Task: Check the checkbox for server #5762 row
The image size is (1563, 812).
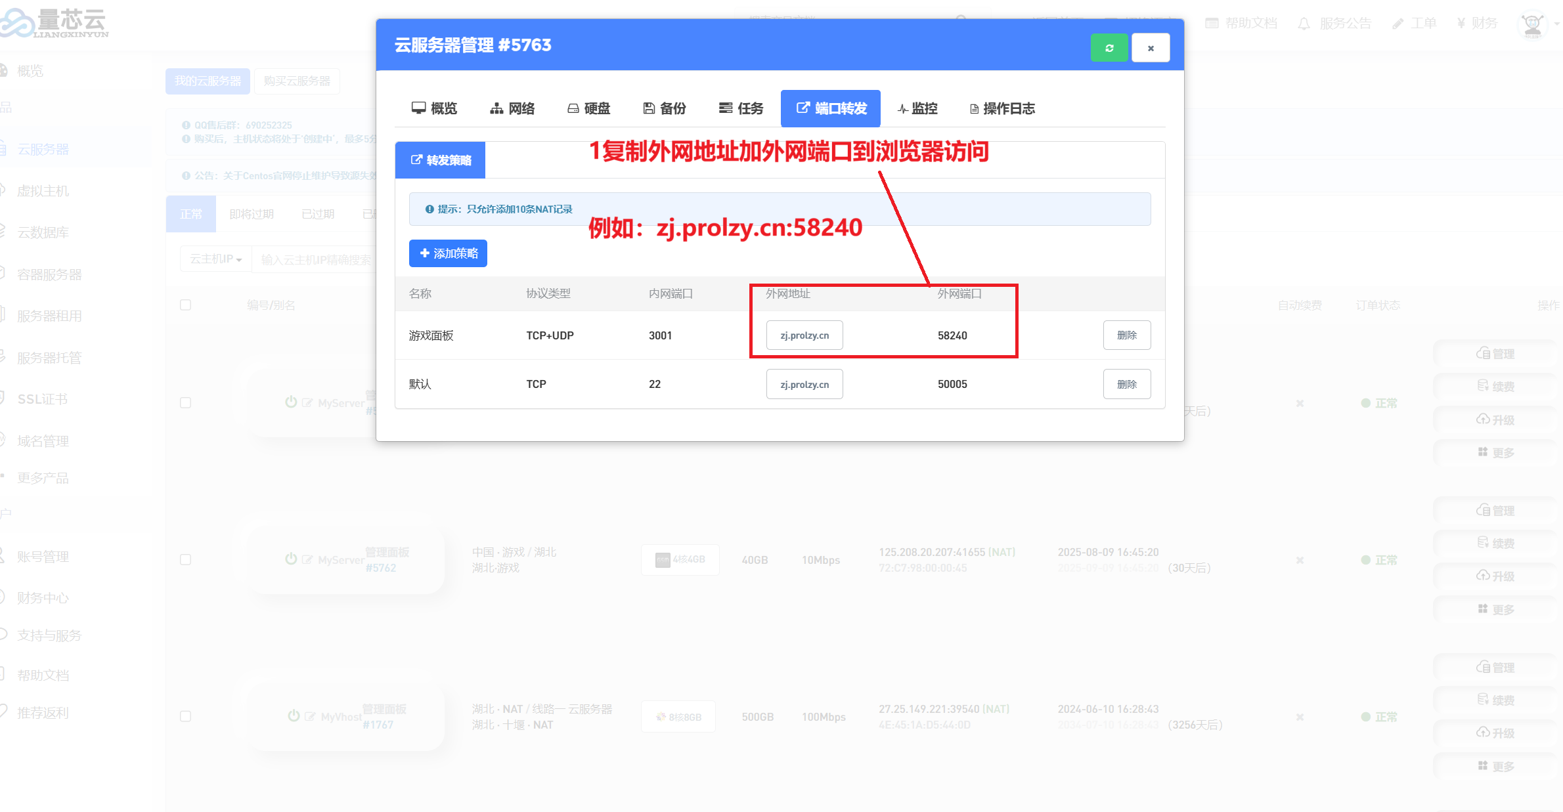Action: point(186,560)
